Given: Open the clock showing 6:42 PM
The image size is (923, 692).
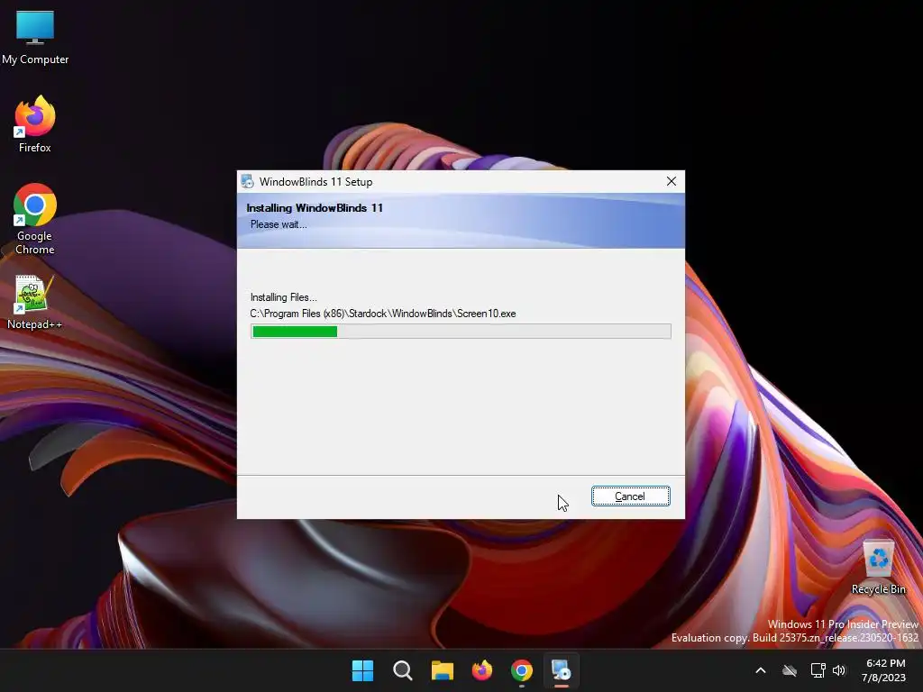Looking at the screenshot, I should click(x=883, y=670).
